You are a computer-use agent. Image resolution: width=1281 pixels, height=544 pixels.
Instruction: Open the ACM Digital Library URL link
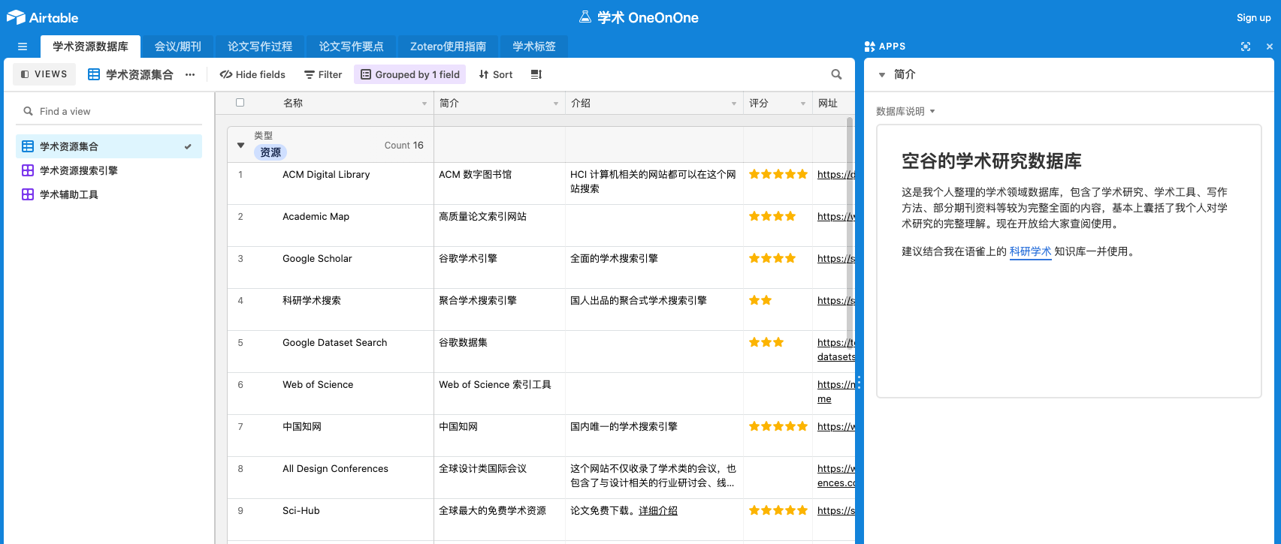tap(836, 175)
